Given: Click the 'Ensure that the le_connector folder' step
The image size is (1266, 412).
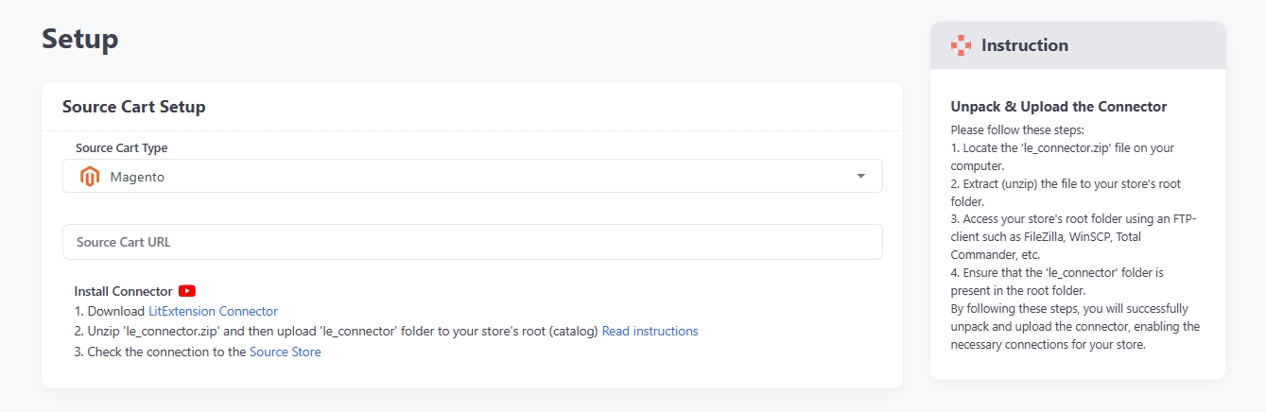Looking at the screenshot, I should [1057, 281].
